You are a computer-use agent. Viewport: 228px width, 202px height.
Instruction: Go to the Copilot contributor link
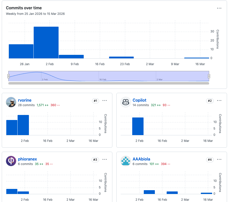click(x=139, y=100)
